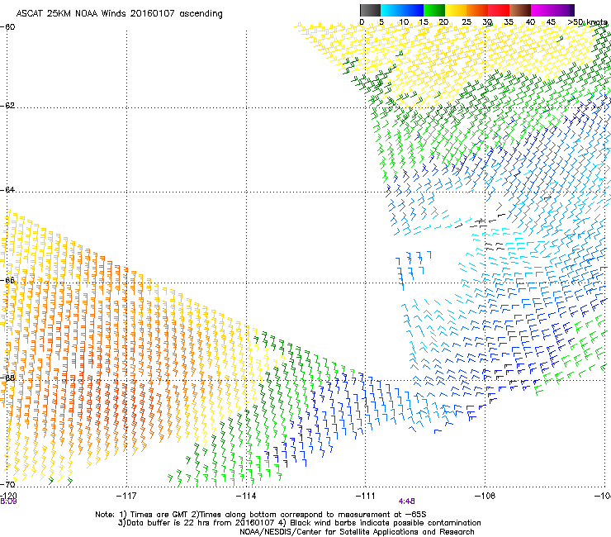Viewport: 611px width, 537px height.
Task: Click the 'Black wind barbs indicate possible contamination' note
Action: coord(380,523)
